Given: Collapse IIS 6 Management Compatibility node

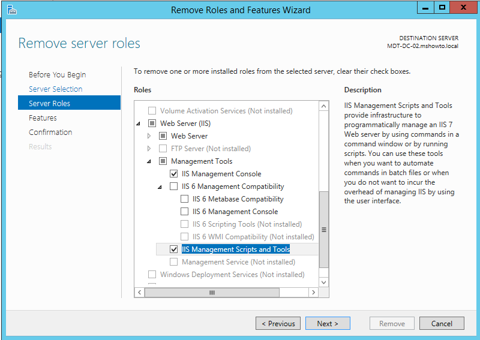Looking at the screenshot, I should 160,186.
